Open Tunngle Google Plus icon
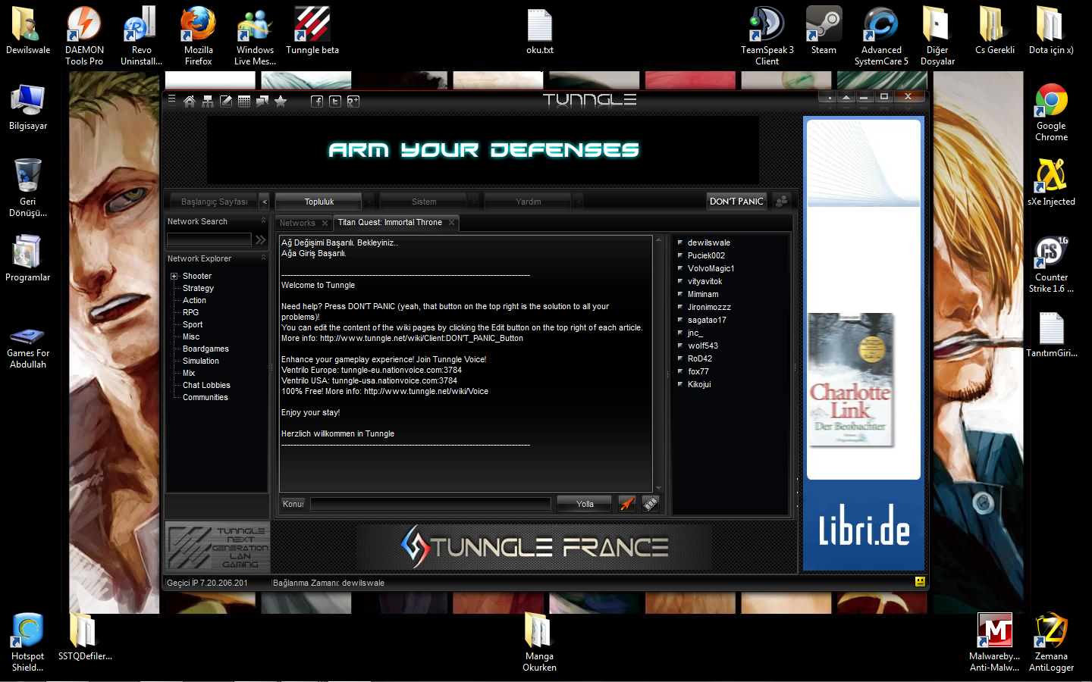This screenshot has width=1092, height=682. tap(353, 101)
